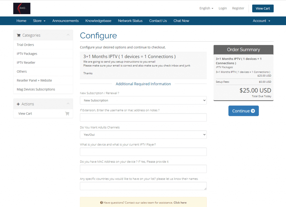Viewport: 286px width, 207px height.
Task: Collapse the Actions panel chevron
Action: 68,104
